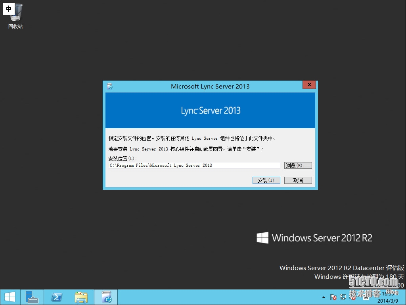406x305 pixels.
Task: Click the Microsoft Lync Server 2013 title text
Action: (210, 86)
